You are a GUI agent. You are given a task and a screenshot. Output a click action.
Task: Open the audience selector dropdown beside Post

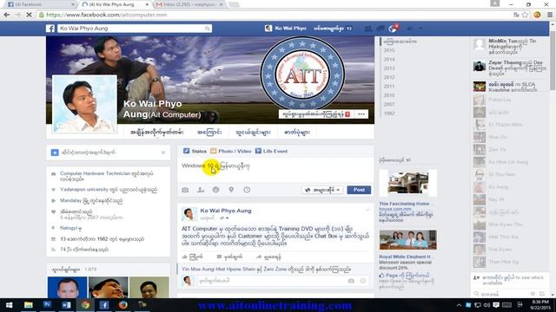(322, 190)
